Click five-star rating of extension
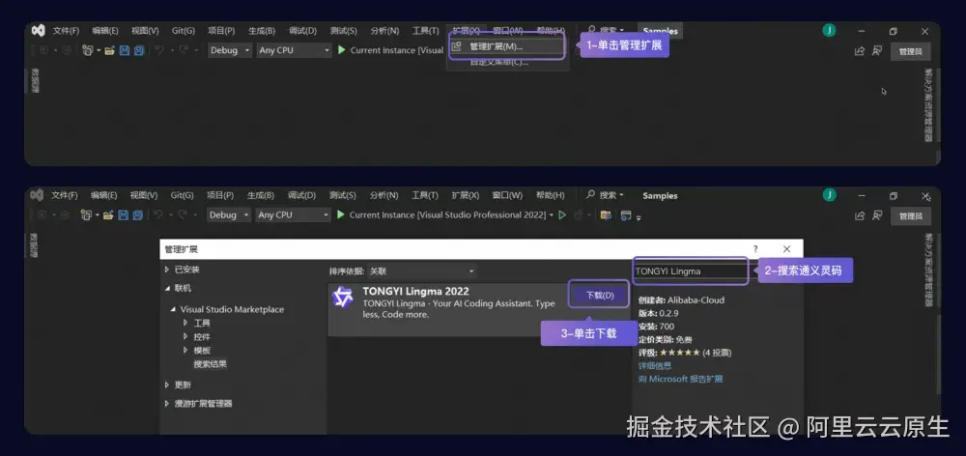 click(x=679, y=353)
